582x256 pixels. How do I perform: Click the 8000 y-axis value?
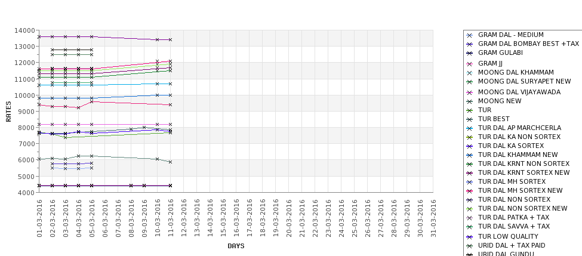pos(27,128)
